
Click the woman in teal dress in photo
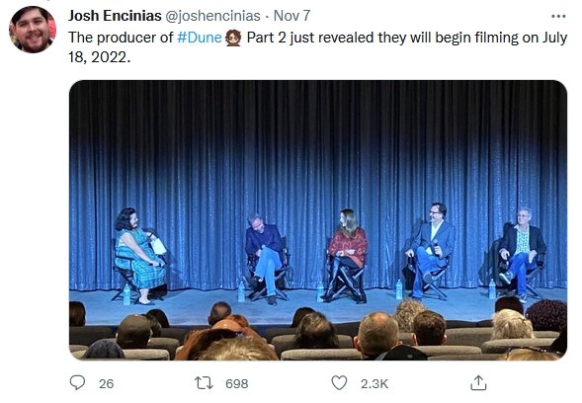click(x=139, y=255)
